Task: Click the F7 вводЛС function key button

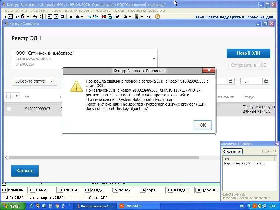Action: tap(180, 190)
